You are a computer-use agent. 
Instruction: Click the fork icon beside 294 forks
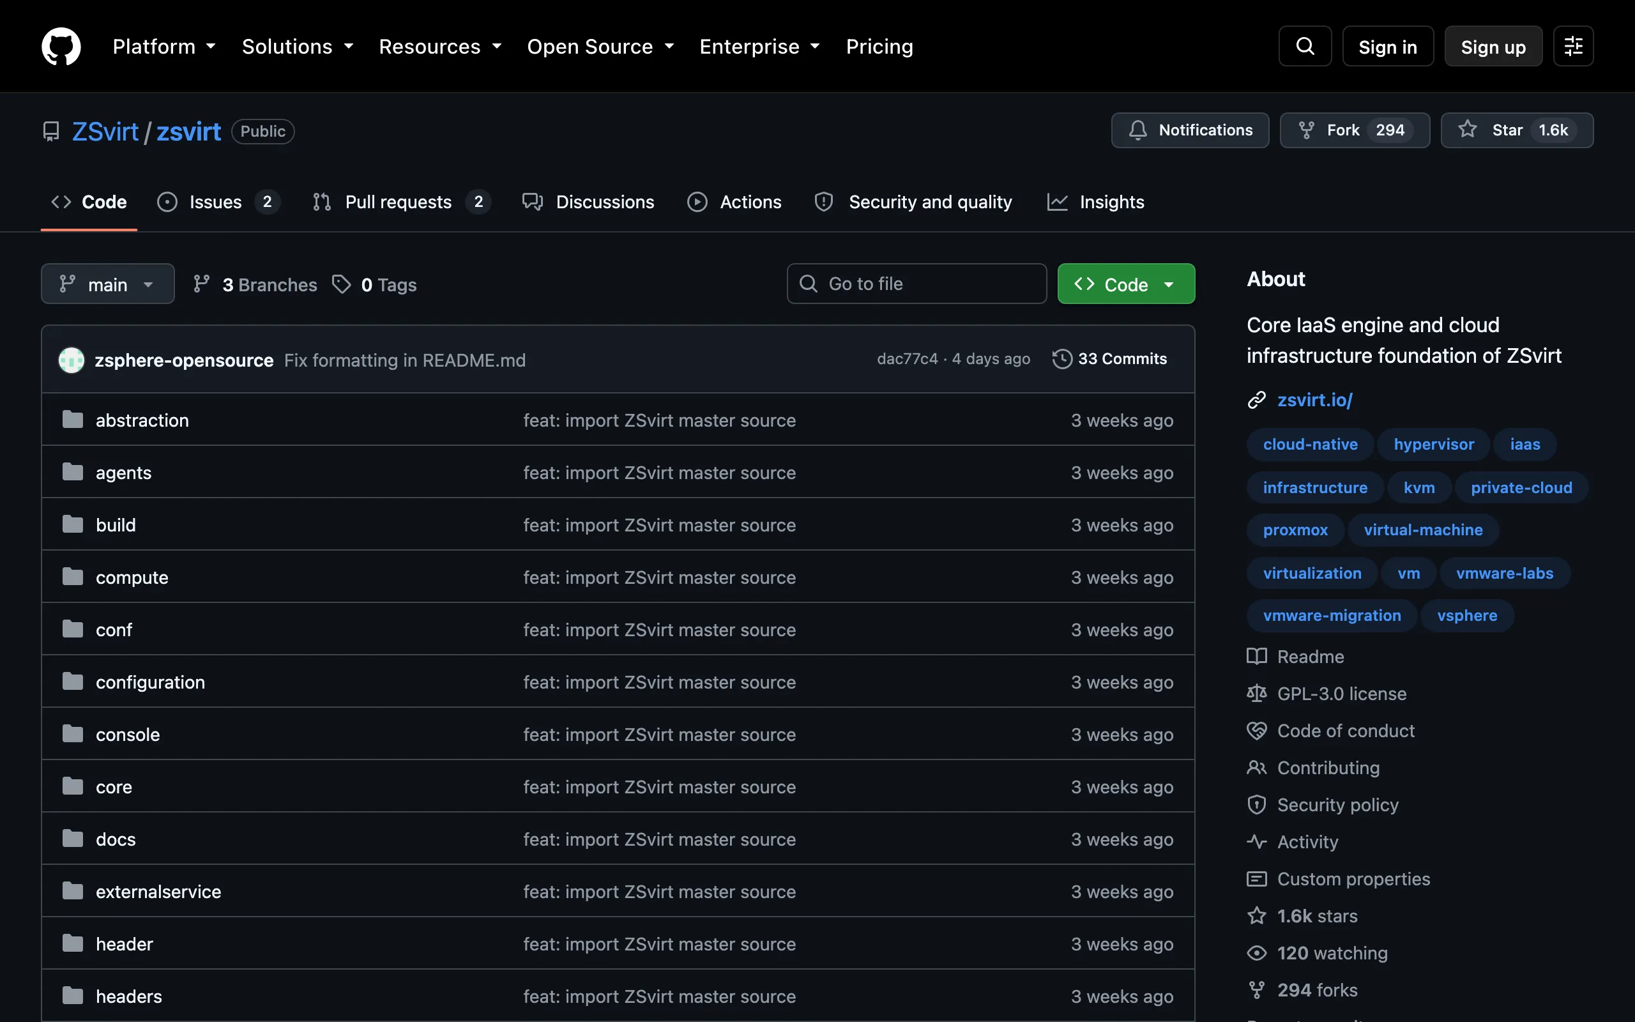pos(1256,990)
